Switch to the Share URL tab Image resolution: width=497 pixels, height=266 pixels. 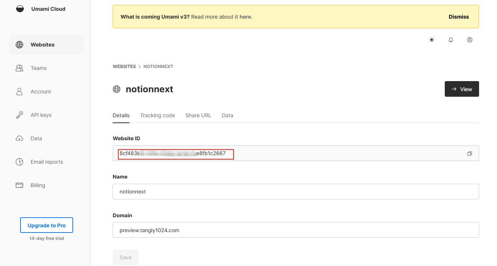point(198,115)
